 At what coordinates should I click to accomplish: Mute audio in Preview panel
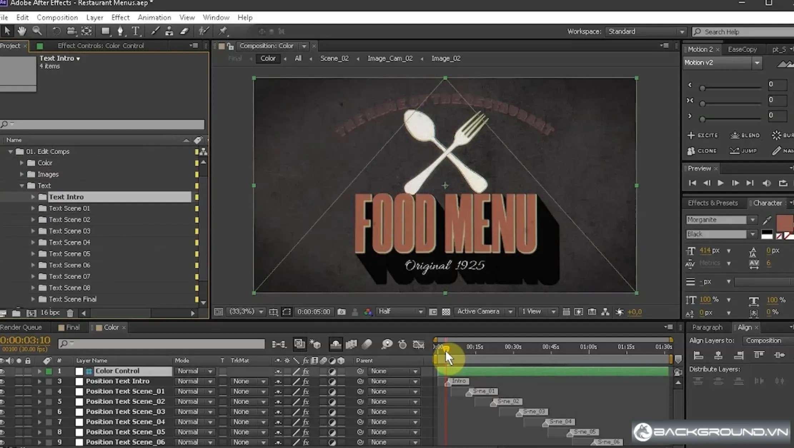tap(766, 183)
